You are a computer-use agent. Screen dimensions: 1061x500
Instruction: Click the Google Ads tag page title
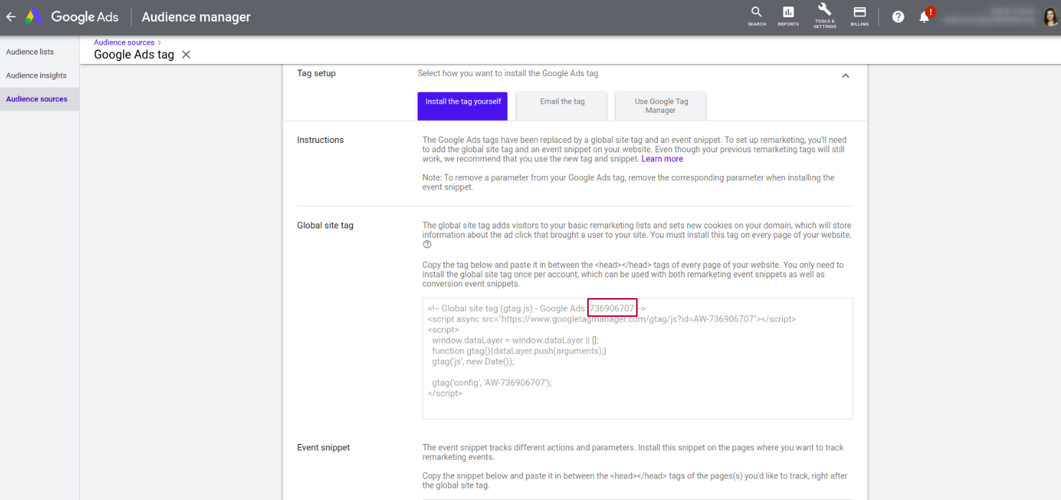(134, 55)
